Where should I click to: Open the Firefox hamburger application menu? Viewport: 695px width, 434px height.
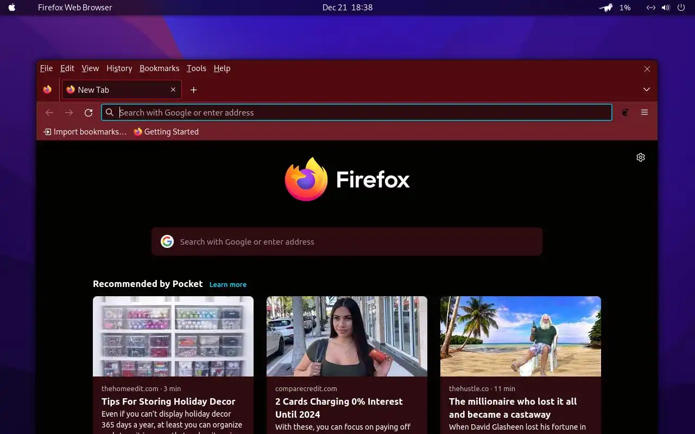coord(645,112)
